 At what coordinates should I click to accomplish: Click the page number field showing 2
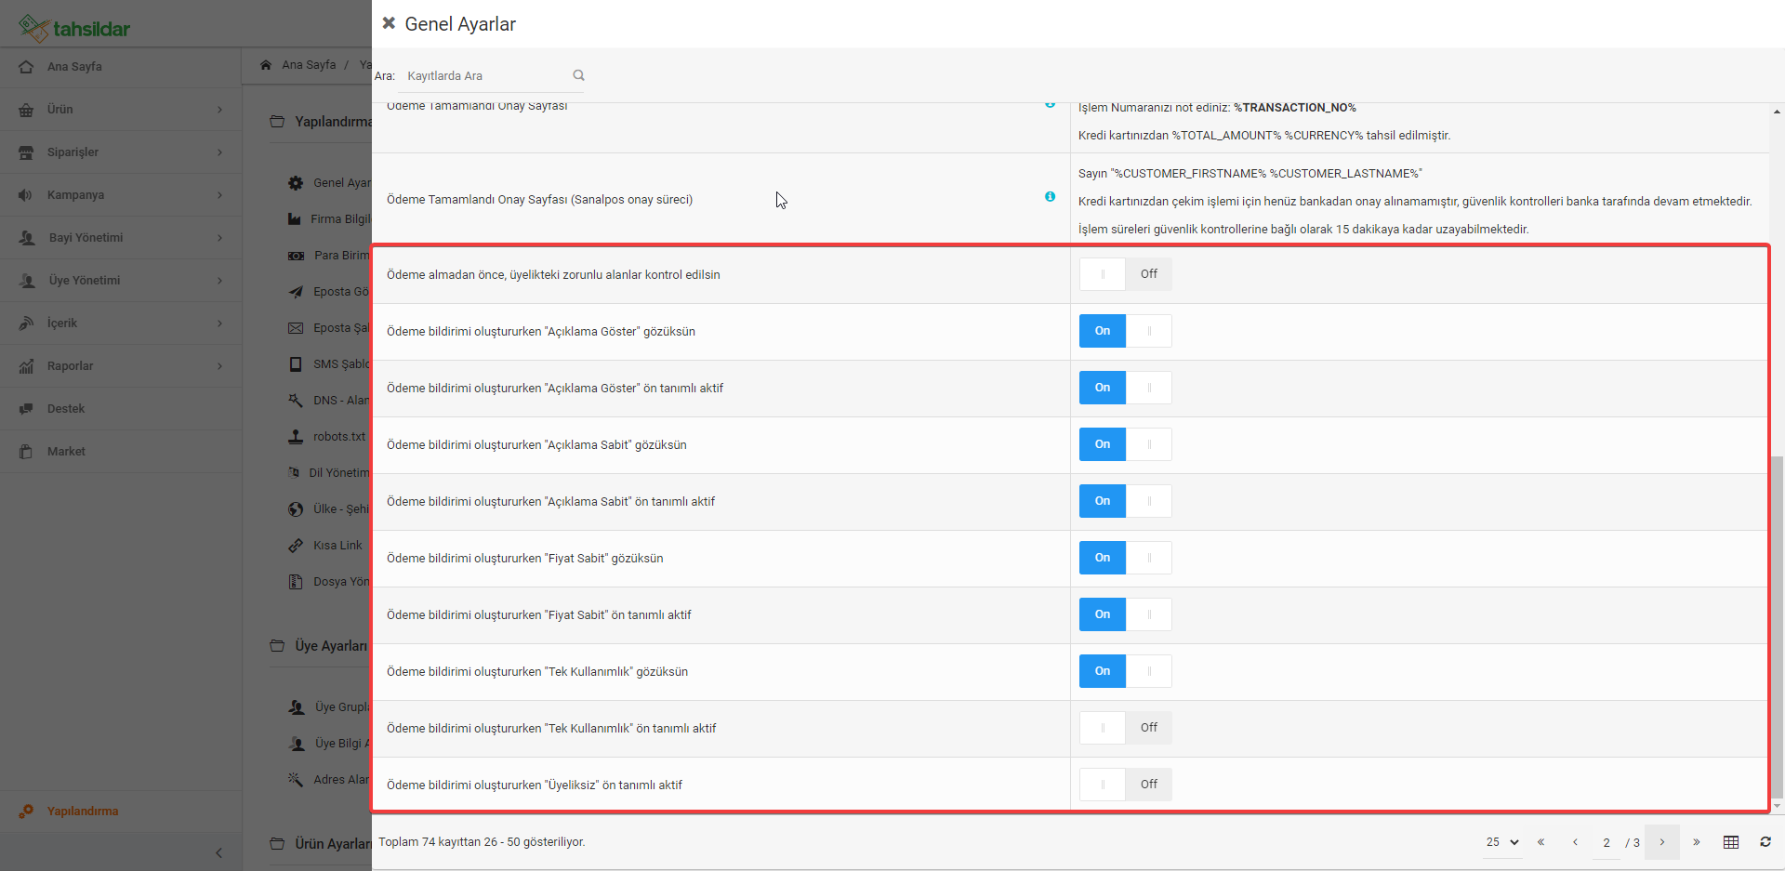coord(1606,842)
